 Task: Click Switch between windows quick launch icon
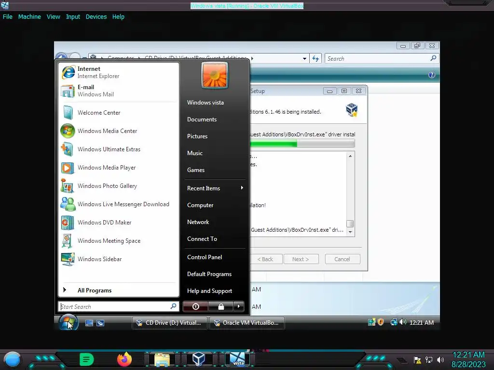100,323
